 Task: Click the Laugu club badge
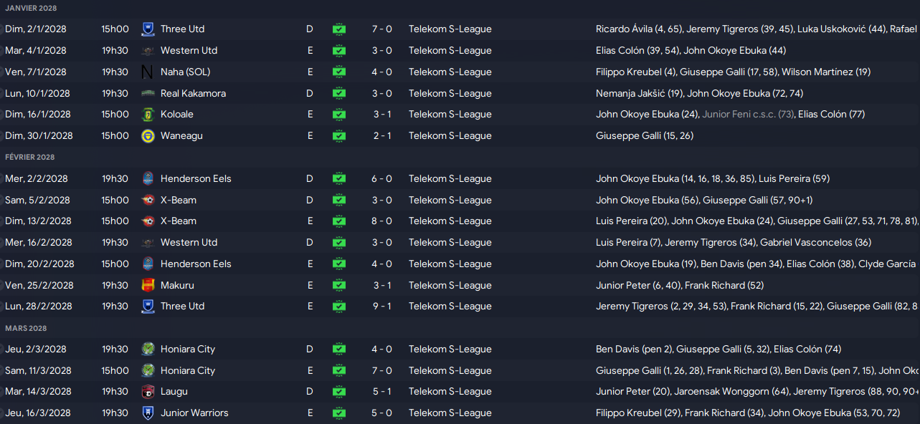pyautogui.click(x=148, y=392)
